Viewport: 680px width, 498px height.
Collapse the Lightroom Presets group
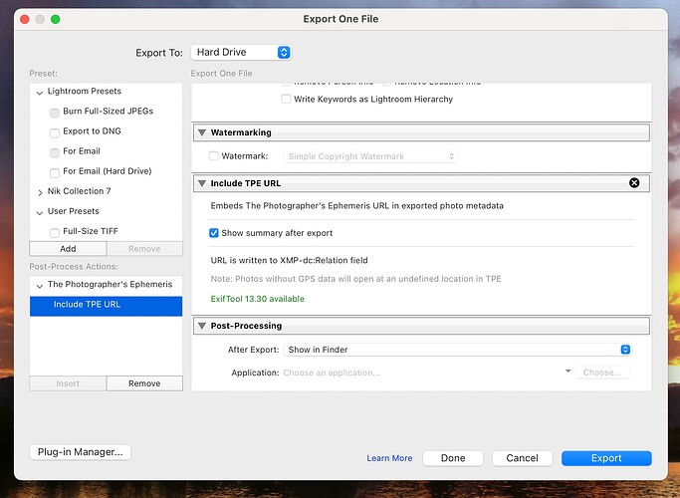[40, 93]
